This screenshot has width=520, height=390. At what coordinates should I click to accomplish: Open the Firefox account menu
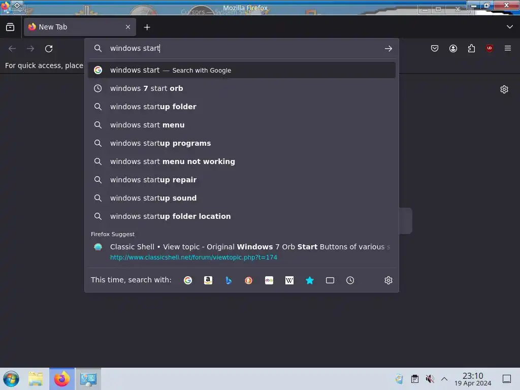tap(453, 48)
